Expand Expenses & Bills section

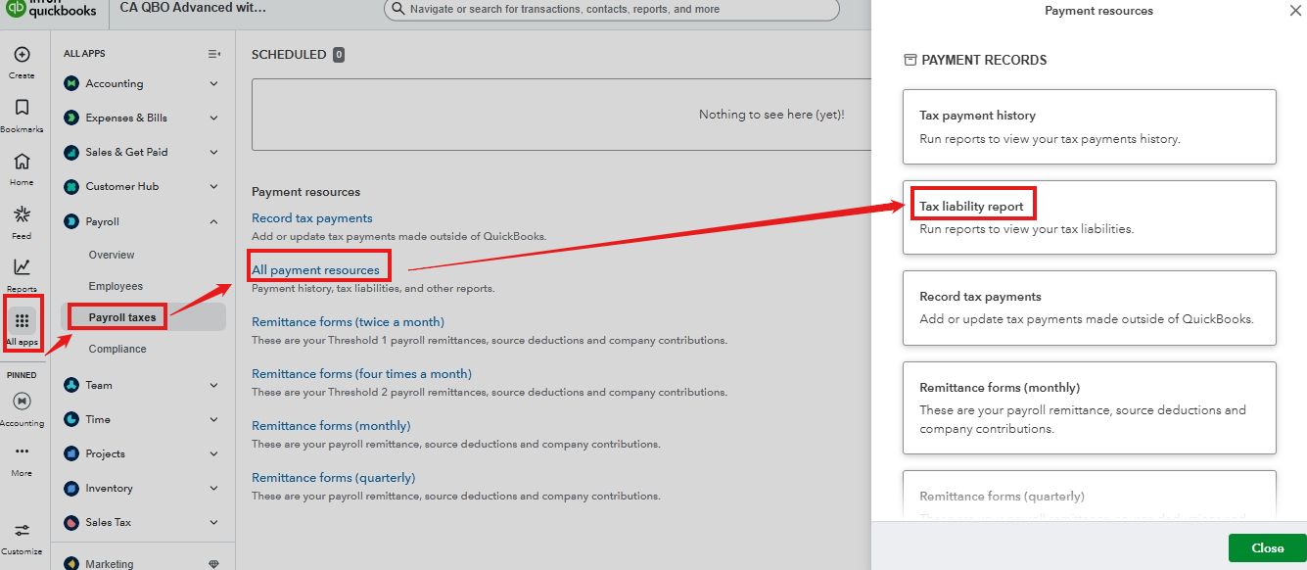pyautogui.click(x=213, y=119)
